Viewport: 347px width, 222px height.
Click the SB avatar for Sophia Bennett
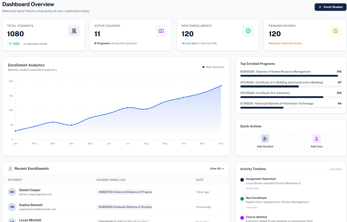coord(12,207)
